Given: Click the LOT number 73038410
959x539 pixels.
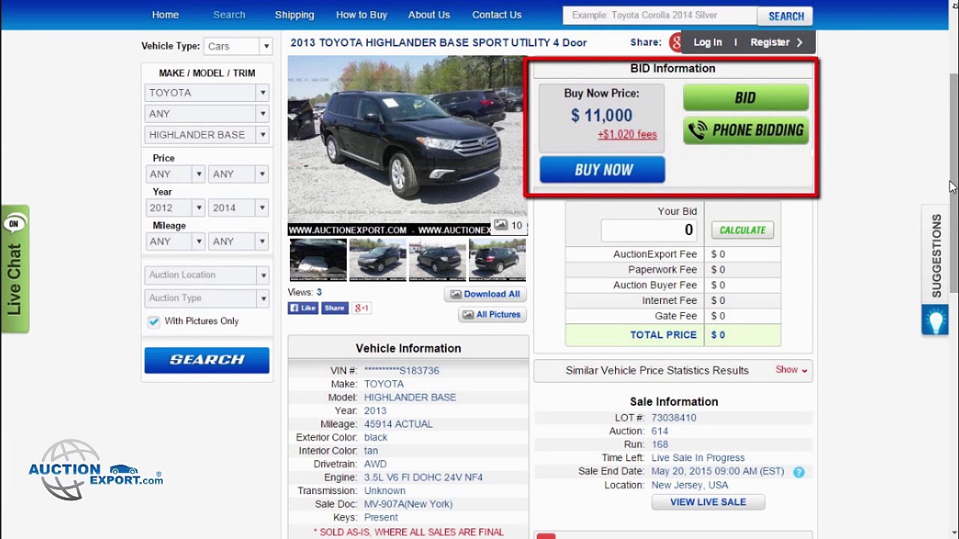Looking at the screenshot, I should (x=674, y=418).
